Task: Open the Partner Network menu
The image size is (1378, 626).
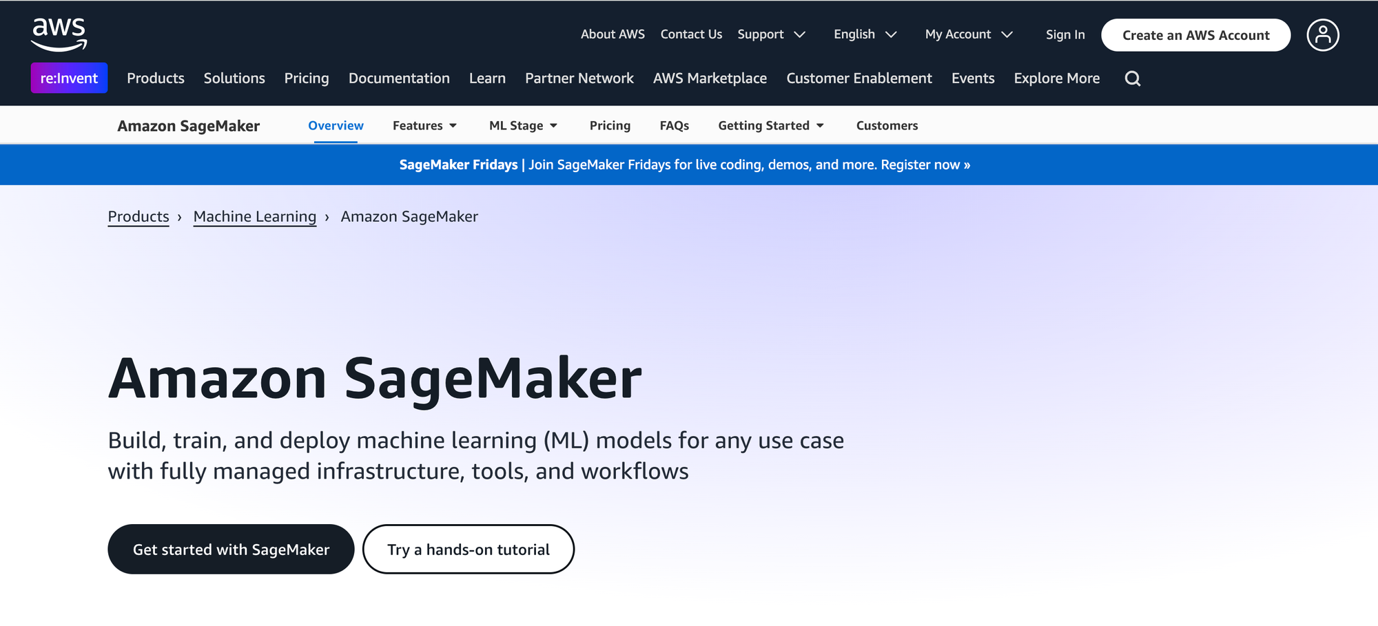Action: coord(579,79)
